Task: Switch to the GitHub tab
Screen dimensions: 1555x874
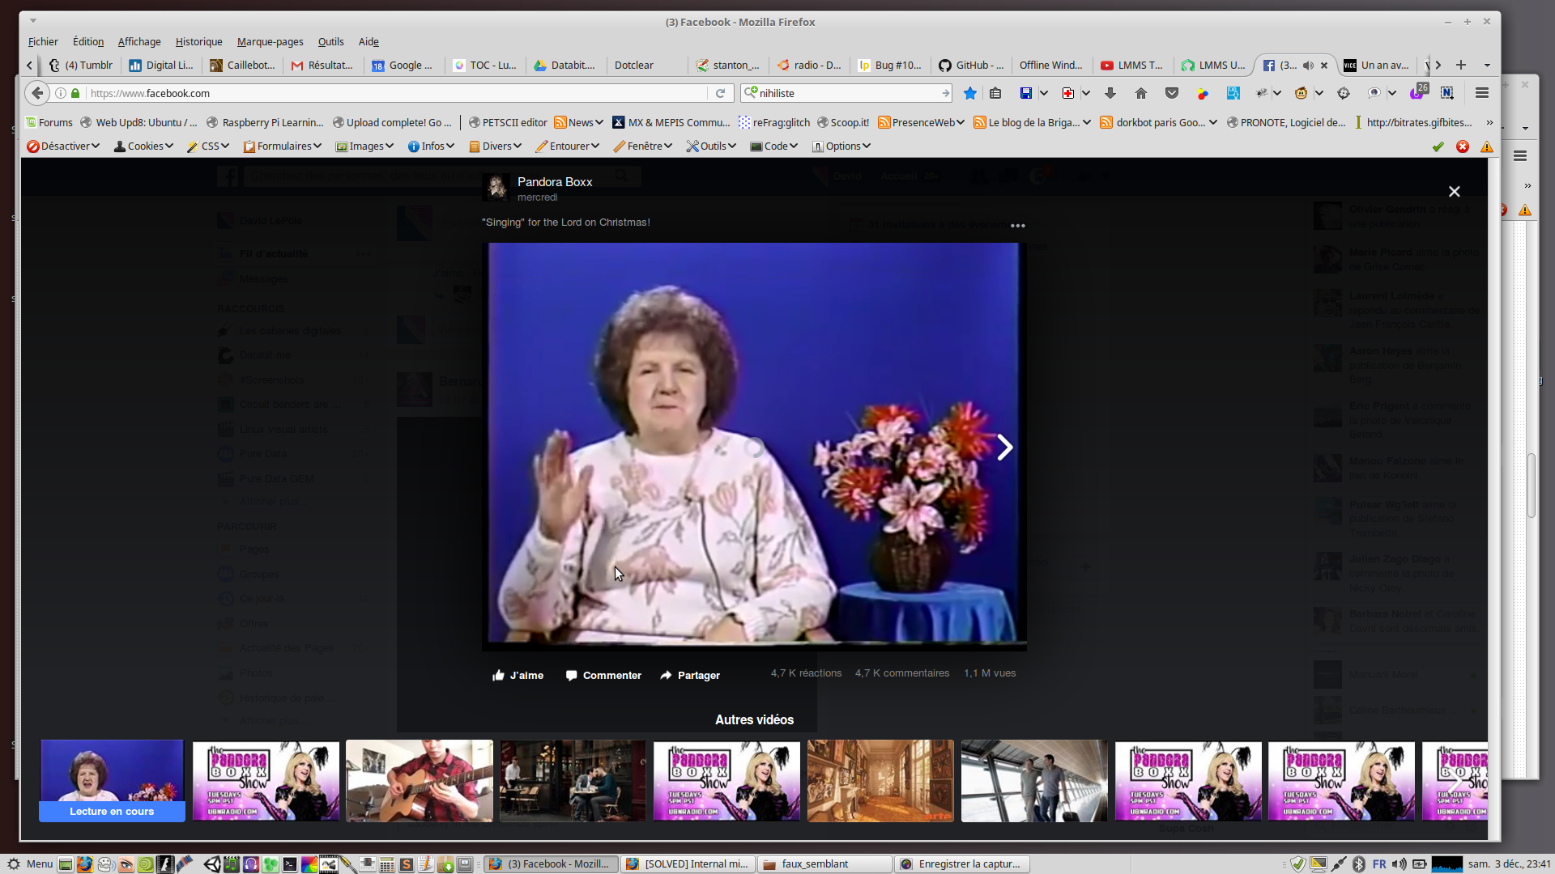Action: click(971, 66)
